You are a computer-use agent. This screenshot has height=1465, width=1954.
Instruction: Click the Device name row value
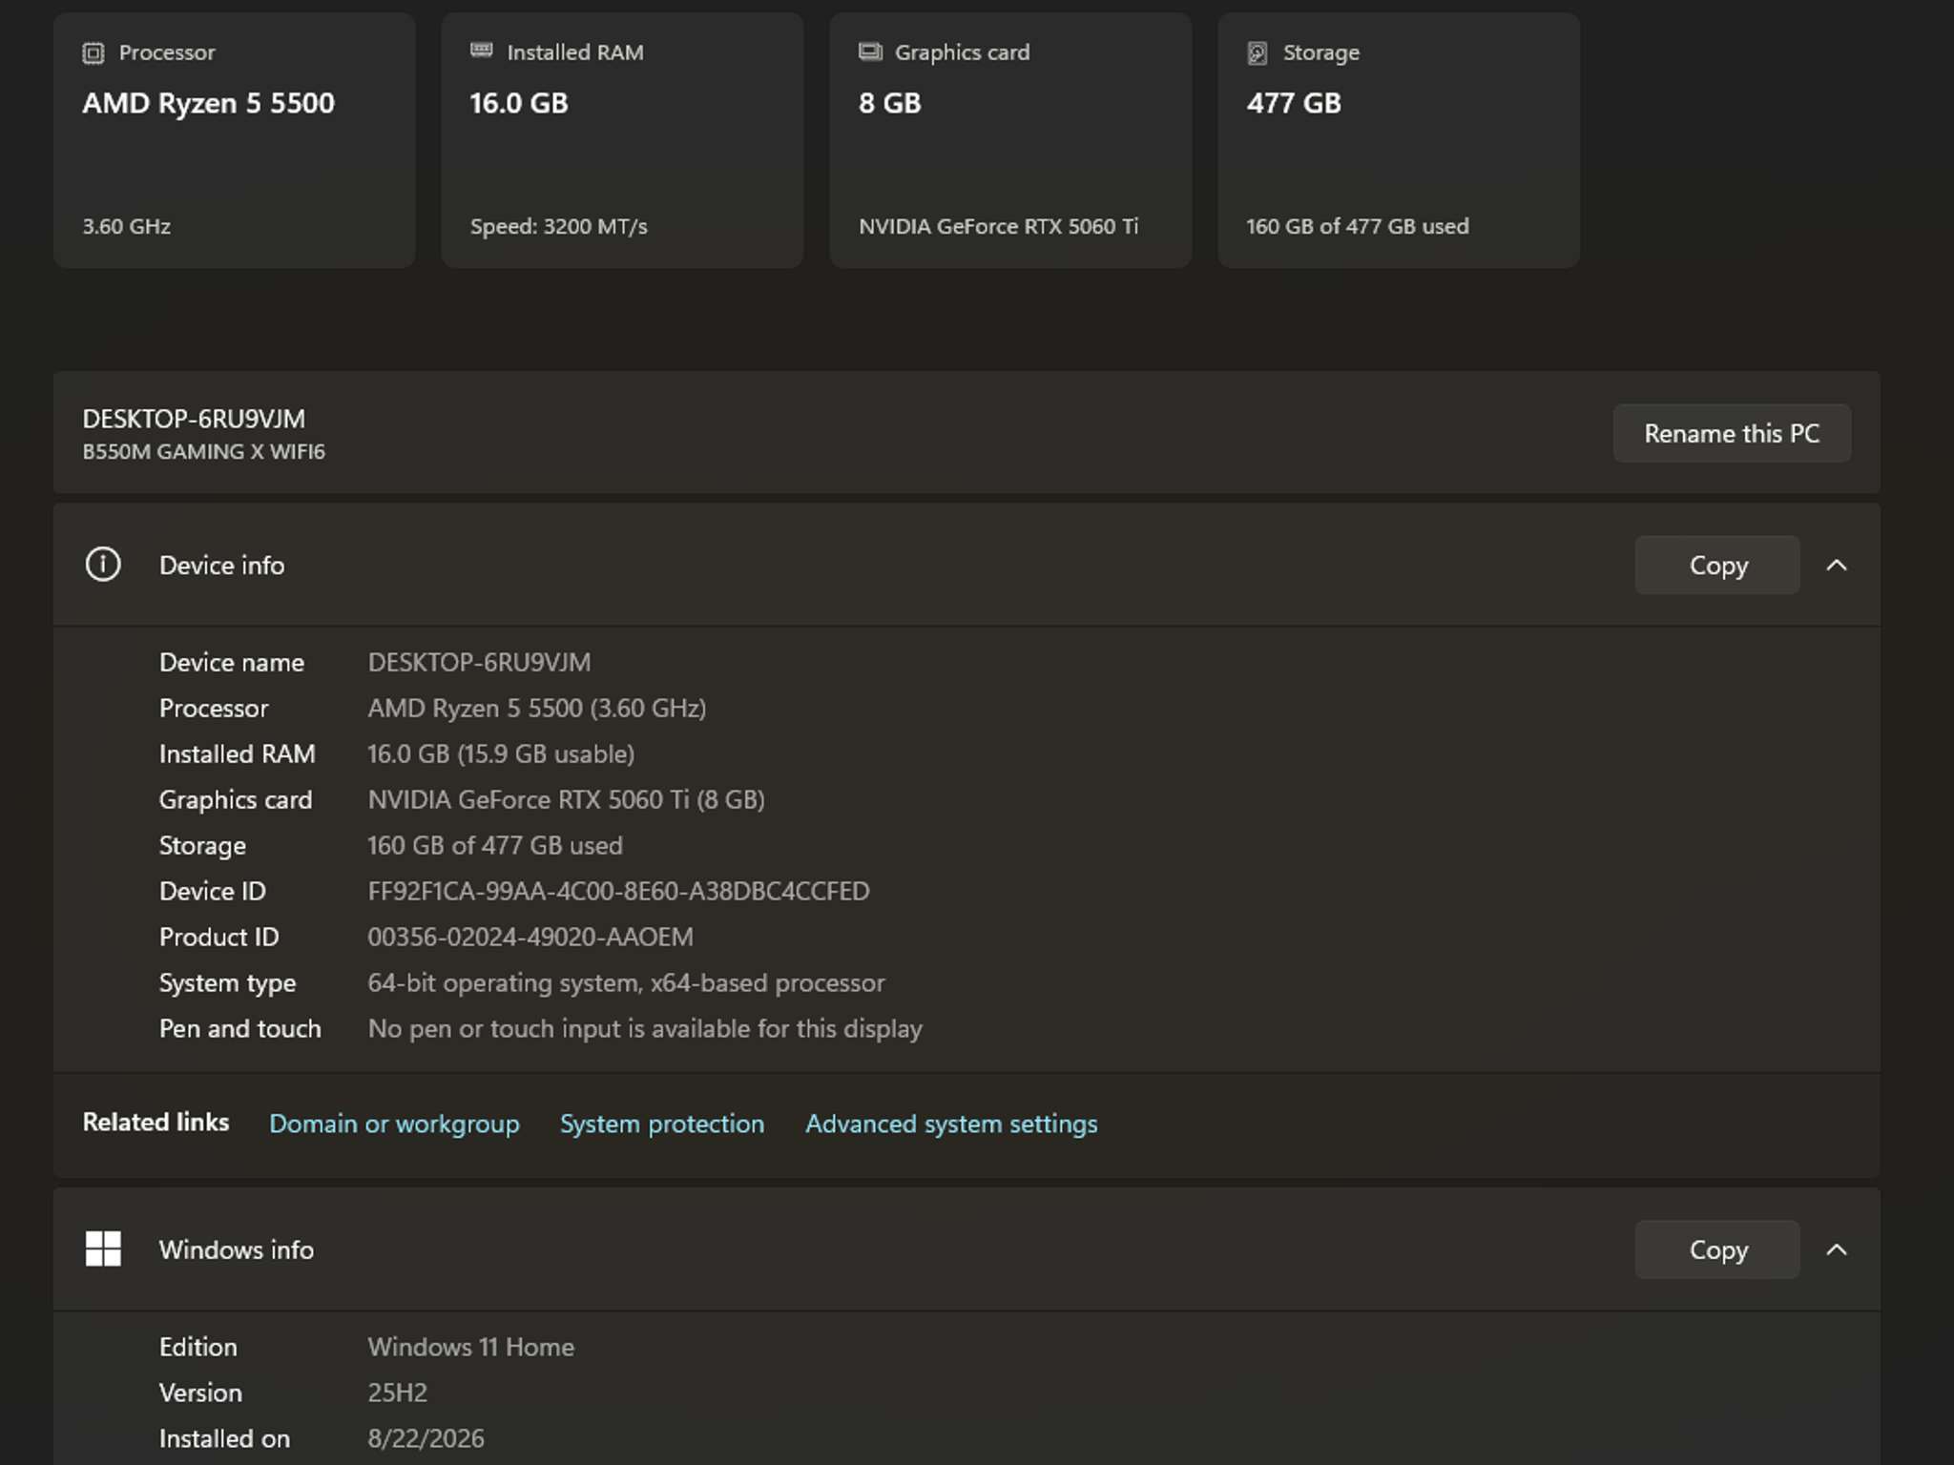pos(479,662)
